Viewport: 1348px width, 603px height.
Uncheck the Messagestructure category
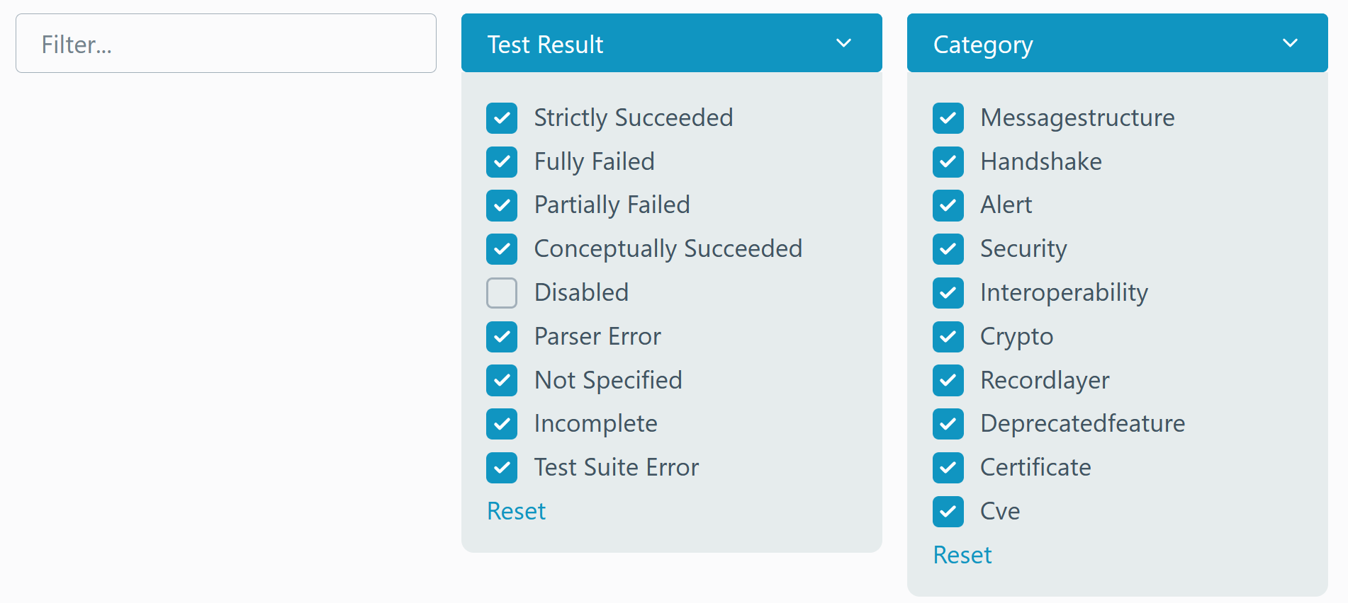[x=948, y=118]
